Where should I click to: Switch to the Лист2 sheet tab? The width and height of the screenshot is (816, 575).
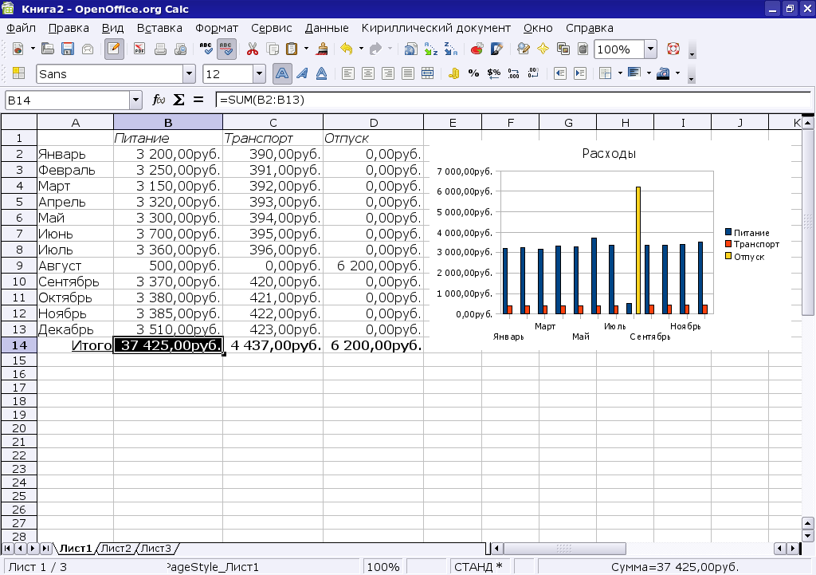pyautogui.click(x=116, y=548)
